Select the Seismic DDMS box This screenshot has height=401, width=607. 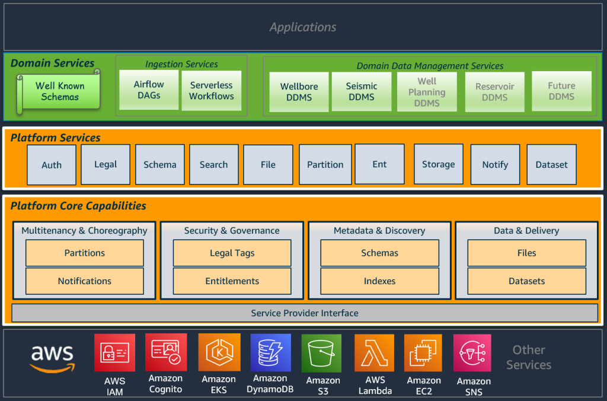pyautogui.click(x=362, y=91)
